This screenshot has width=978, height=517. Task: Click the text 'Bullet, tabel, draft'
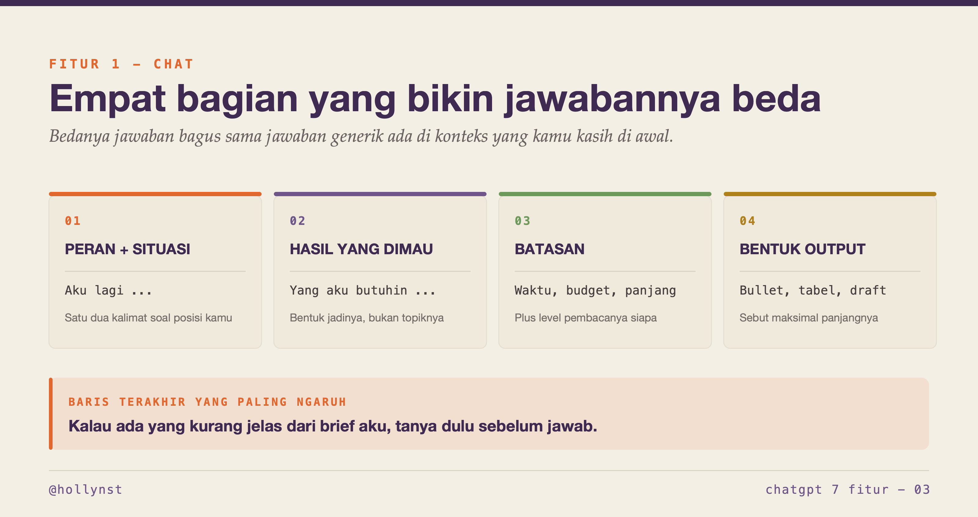(x=812, y=290)
